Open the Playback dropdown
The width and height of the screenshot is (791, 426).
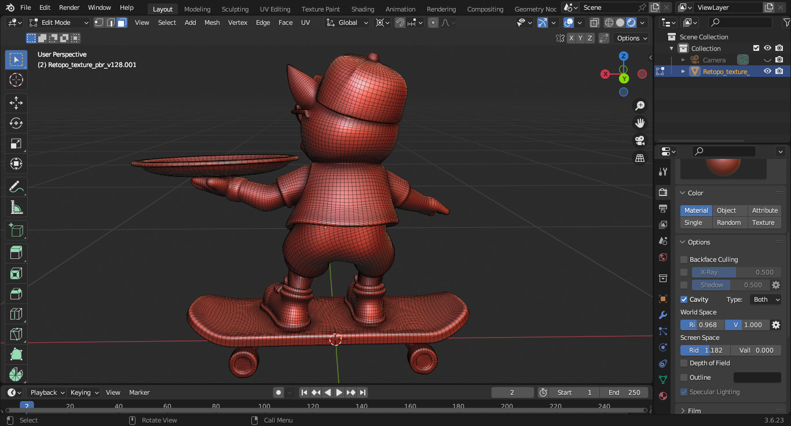click(46, 392)
